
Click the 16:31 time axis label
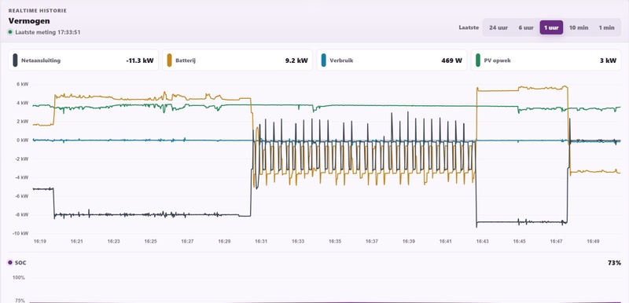(x=261, y=241)
